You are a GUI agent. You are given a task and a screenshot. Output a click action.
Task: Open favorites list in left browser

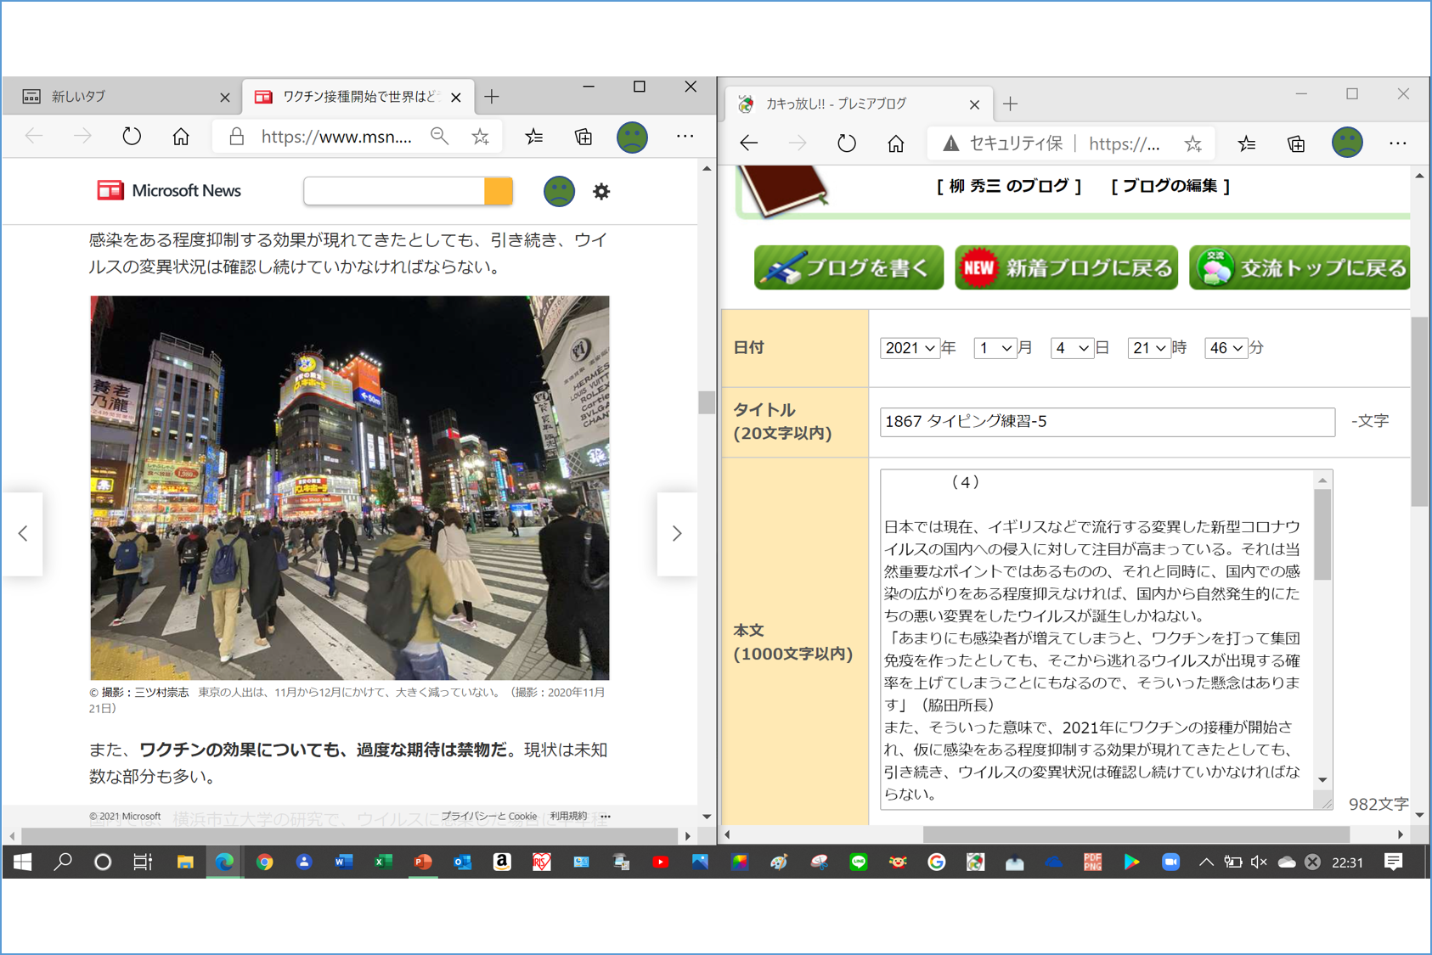click(534, 137)
